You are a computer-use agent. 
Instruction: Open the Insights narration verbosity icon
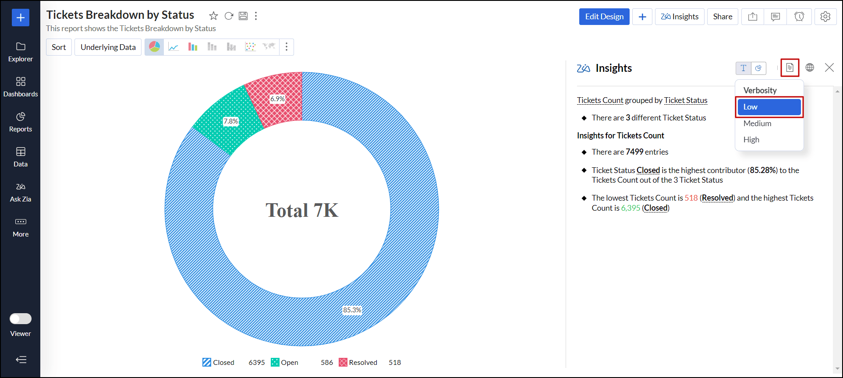click(790, 68)
